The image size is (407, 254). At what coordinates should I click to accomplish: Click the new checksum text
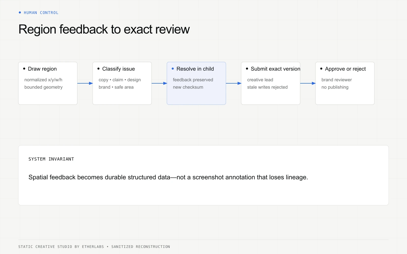pos(188,87)
